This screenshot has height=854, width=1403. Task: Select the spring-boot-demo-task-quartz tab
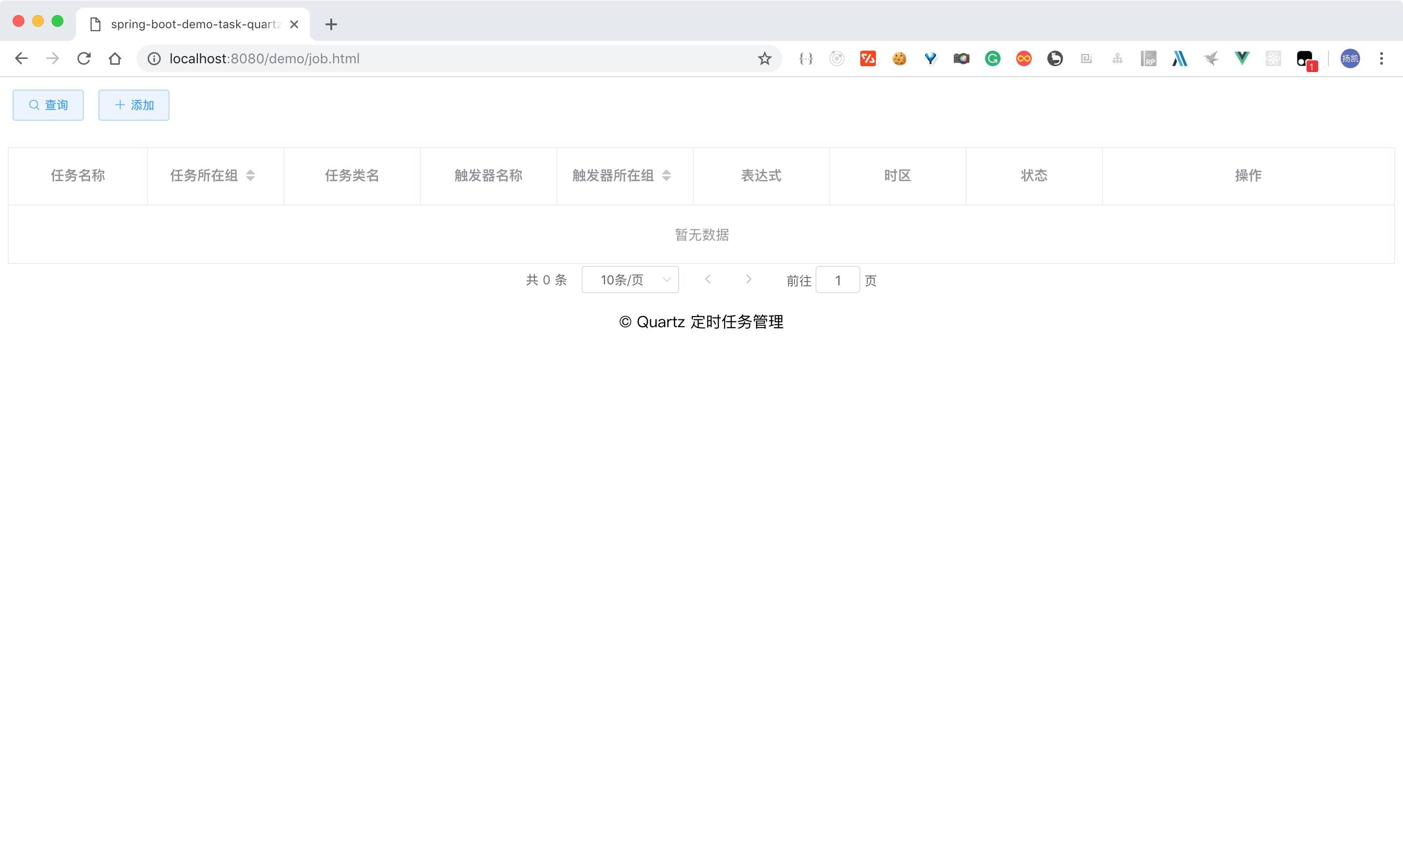click(193, 24)
